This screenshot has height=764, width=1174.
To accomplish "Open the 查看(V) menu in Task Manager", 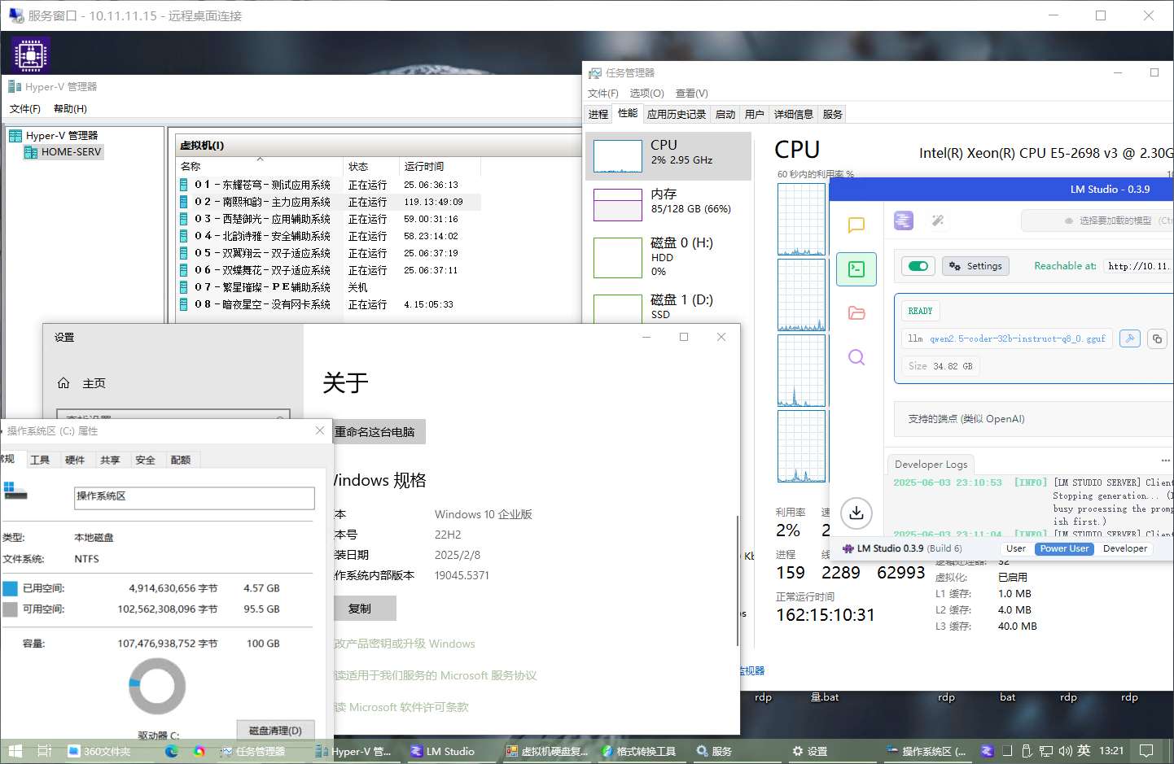I will pyautogui.click(x=691, y=94).
